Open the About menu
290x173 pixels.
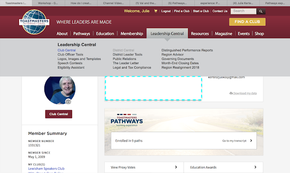click(x=62, y=34)
